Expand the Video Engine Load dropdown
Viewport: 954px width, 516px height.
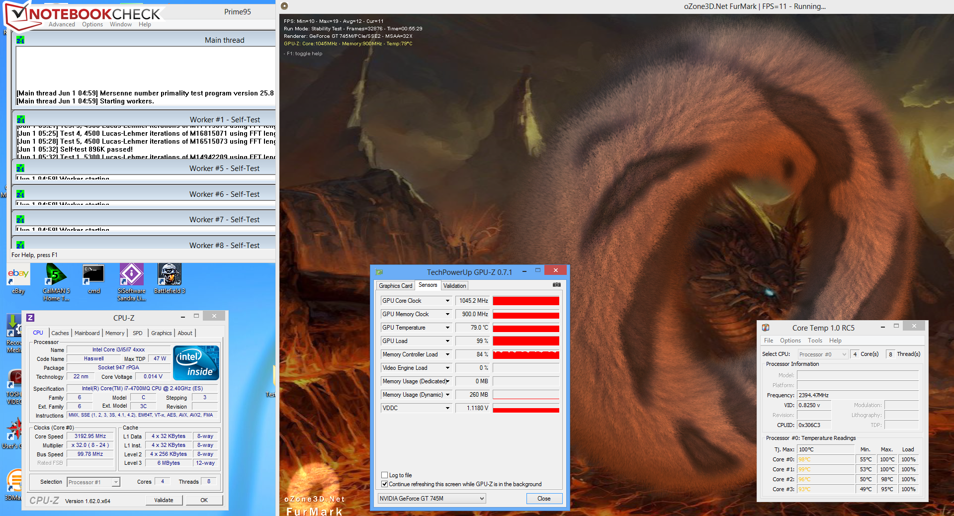(447, 368)
